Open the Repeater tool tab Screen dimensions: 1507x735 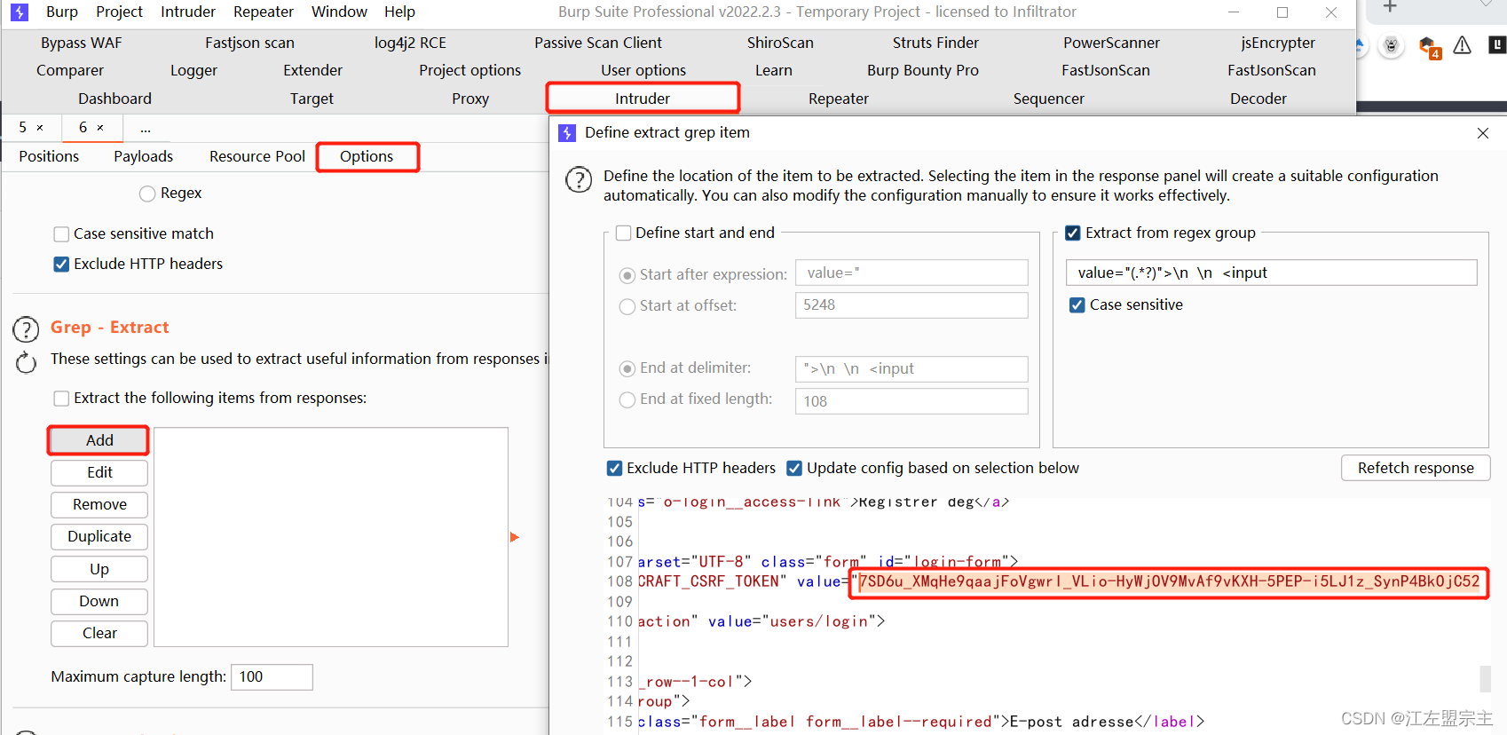coord(839,99)
